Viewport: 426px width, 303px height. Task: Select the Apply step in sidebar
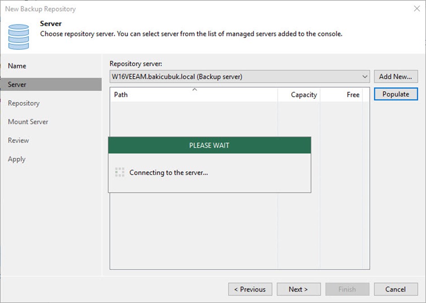pos(17,159)
